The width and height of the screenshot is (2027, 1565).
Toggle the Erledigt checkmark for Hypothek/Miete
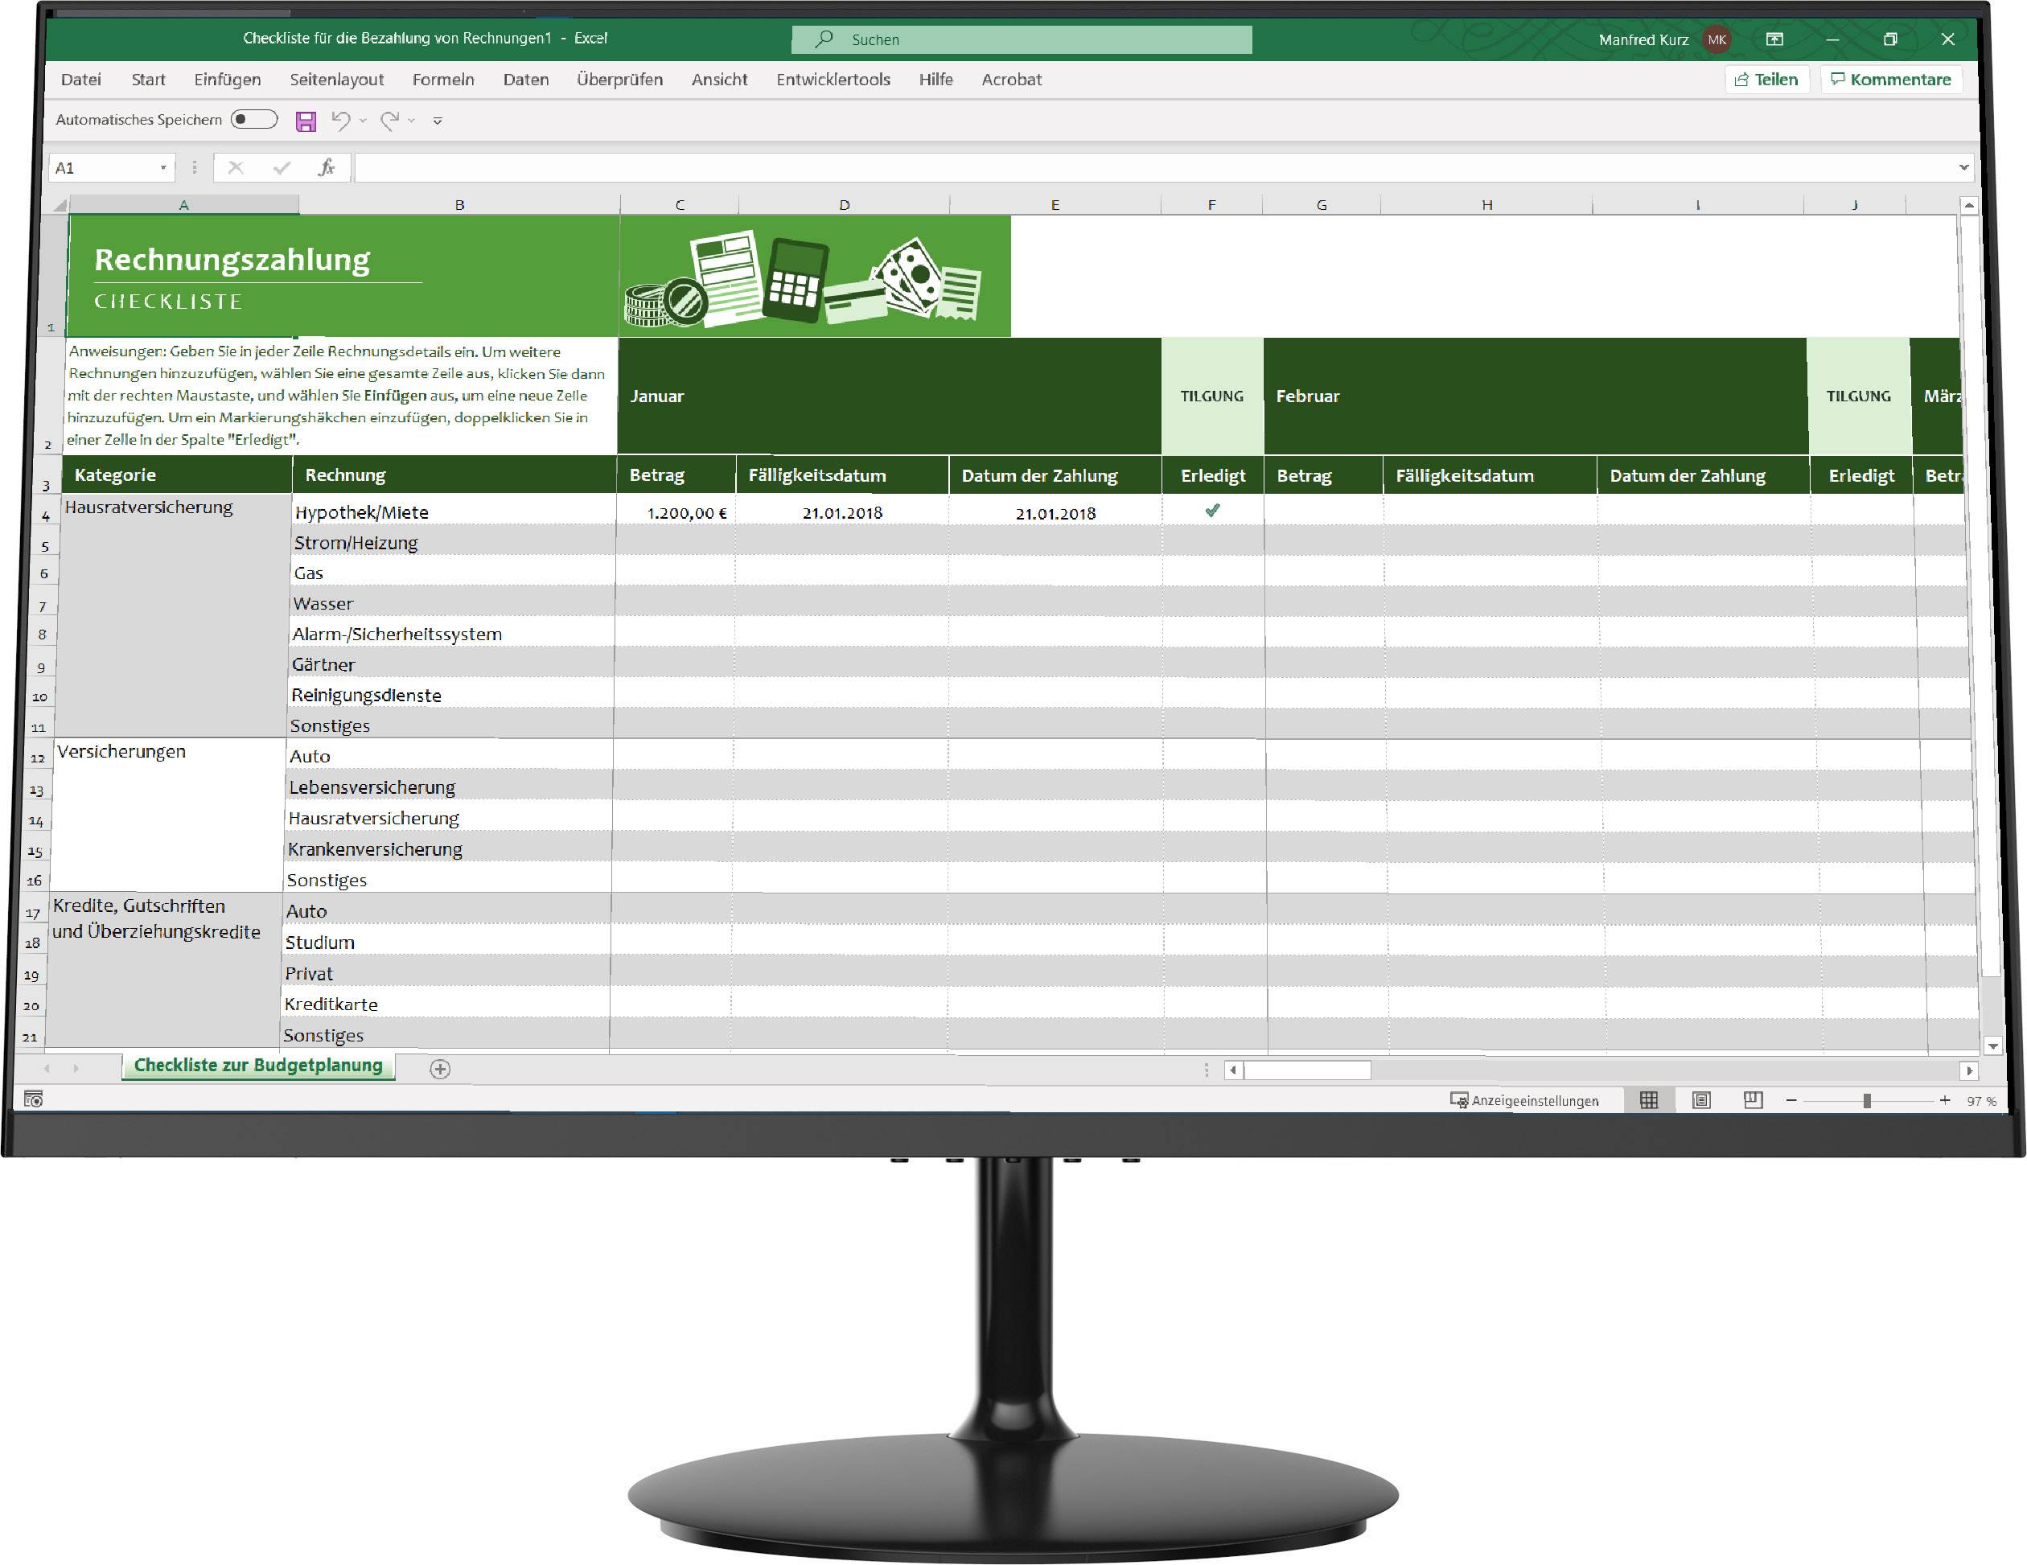1211,511
